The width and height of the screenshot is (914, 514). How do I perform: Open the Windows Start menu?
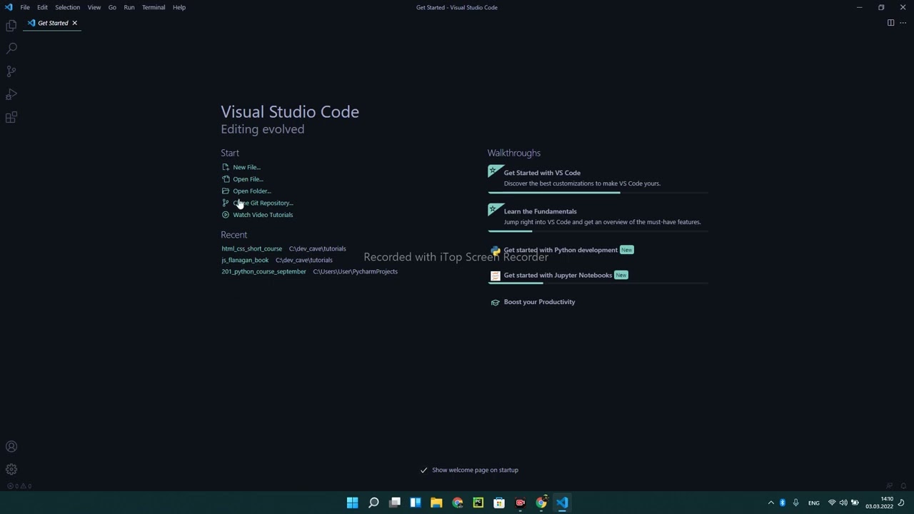click(352, 503)
